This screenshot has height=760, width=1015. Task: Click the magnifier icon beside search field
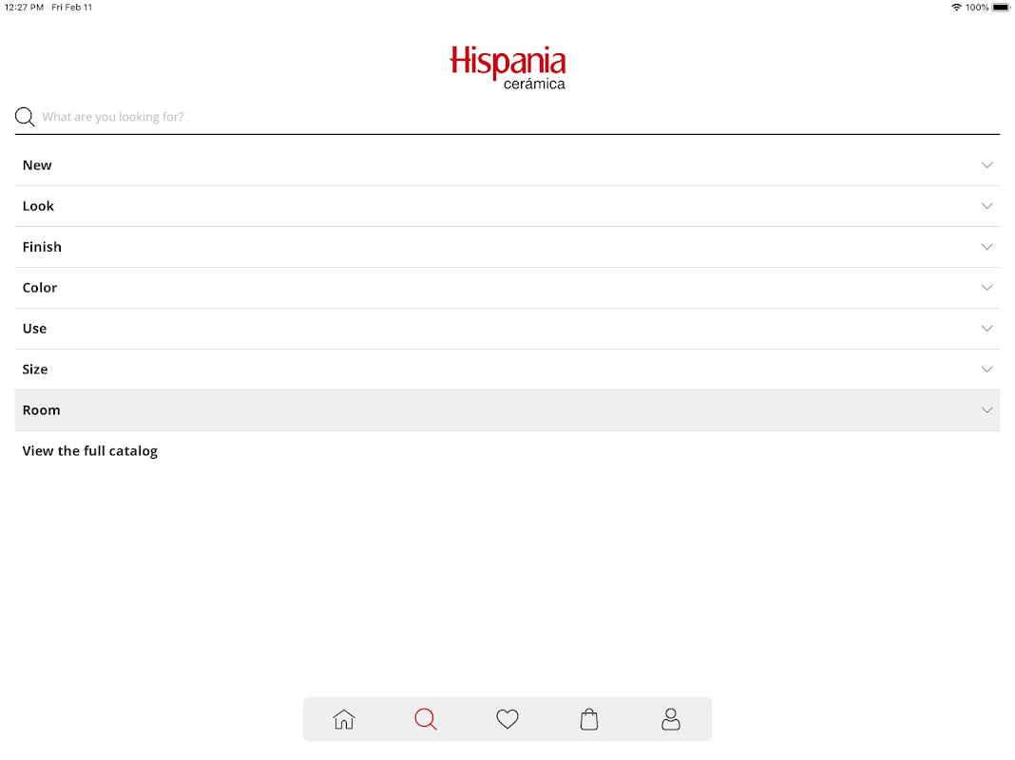25,117
